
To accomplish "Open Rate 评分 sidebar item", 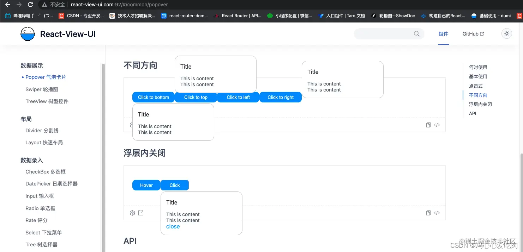I will coord(36,220).
